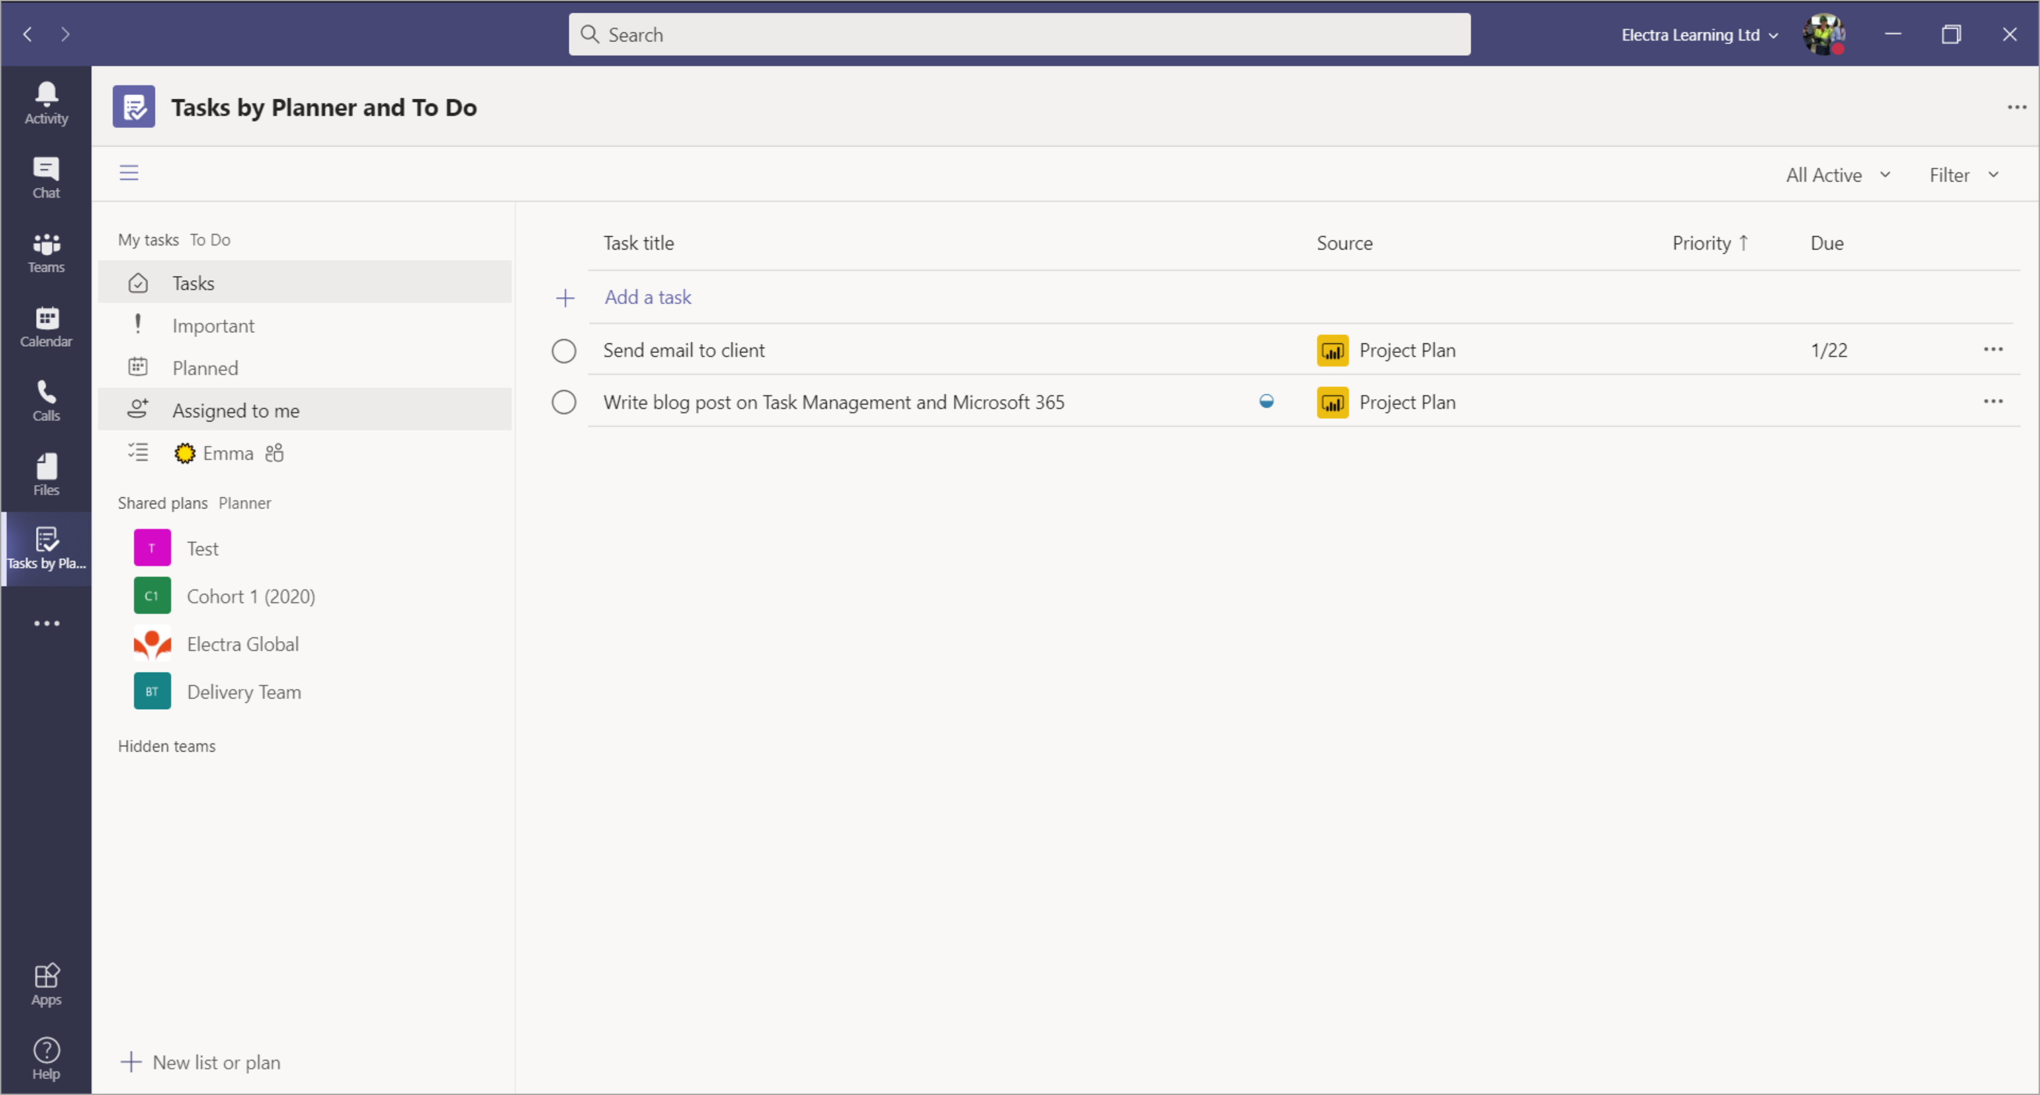This screenshot has height=1095, width=2040.
Task: Complete the blog post task circle
Action: tap(564, 403)
